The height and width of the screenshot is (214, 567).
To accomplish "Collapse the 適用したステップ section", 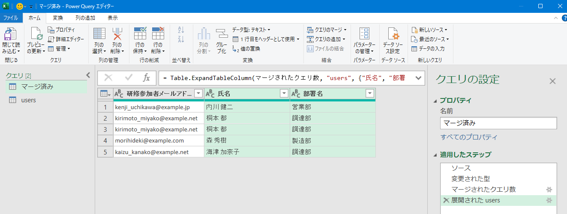I will (436, 155).
